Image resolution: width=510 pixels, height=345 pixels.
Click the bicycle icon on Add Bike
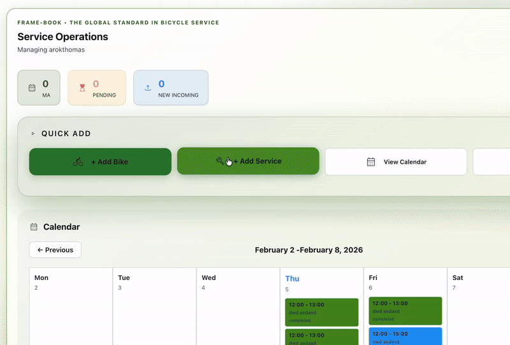[78, 162]
